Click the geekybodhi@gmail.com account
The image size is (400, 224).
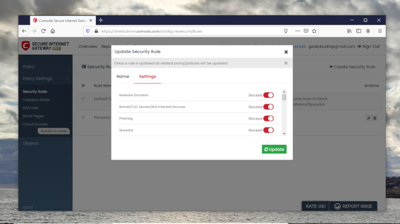(332, 46)
